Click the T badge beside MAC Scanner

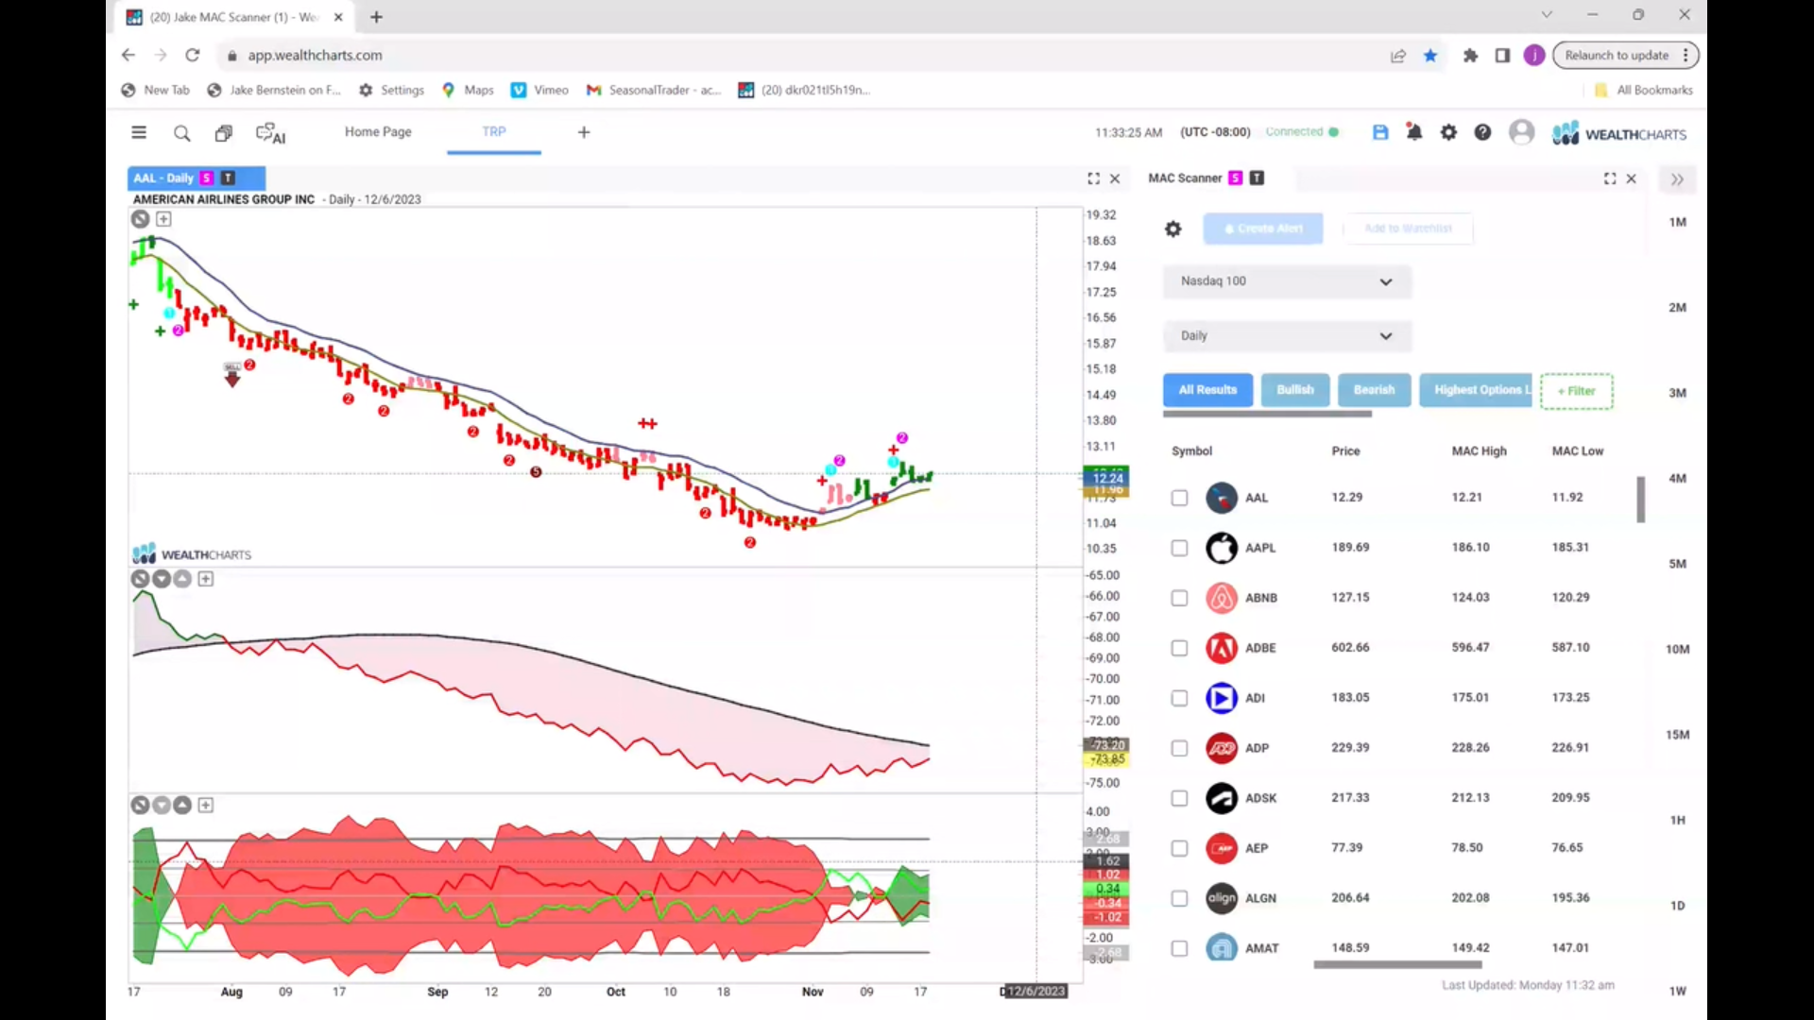(1257, 178)
